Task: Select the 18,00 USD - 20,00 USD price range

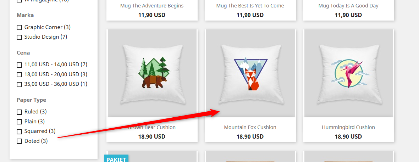Action: (19, 75)
